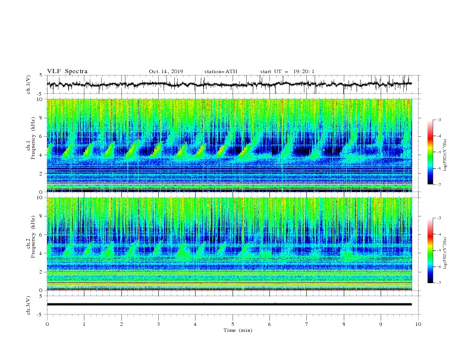The height and width of the screenshot is (364, 471).
Task: Click the time axis tick label "3"
Action: click(x=158, y=324)
